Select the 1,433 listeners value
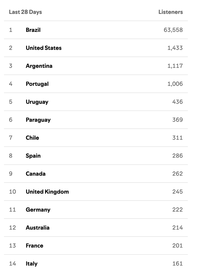Screen dimensions: 197x279 pos(175,48)
